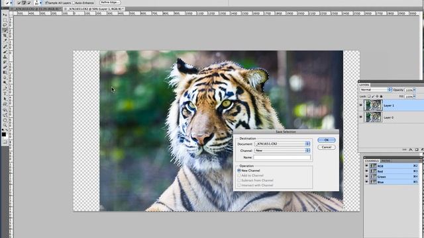This screenshot has height=238, width=424.
Task: Click the Layer 0 thumbnail
Action: (x=373, y=117)
